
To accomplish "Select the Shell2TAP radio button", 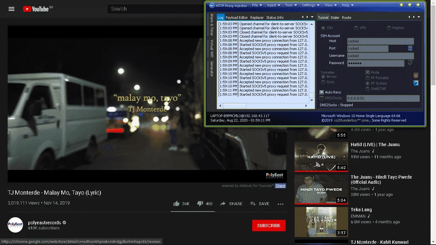I will tap(367, 89).
